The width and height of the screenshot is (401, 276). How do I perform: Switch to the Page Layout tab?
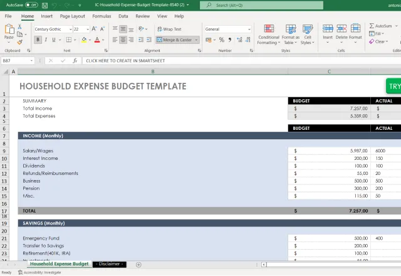pos(73,16)
